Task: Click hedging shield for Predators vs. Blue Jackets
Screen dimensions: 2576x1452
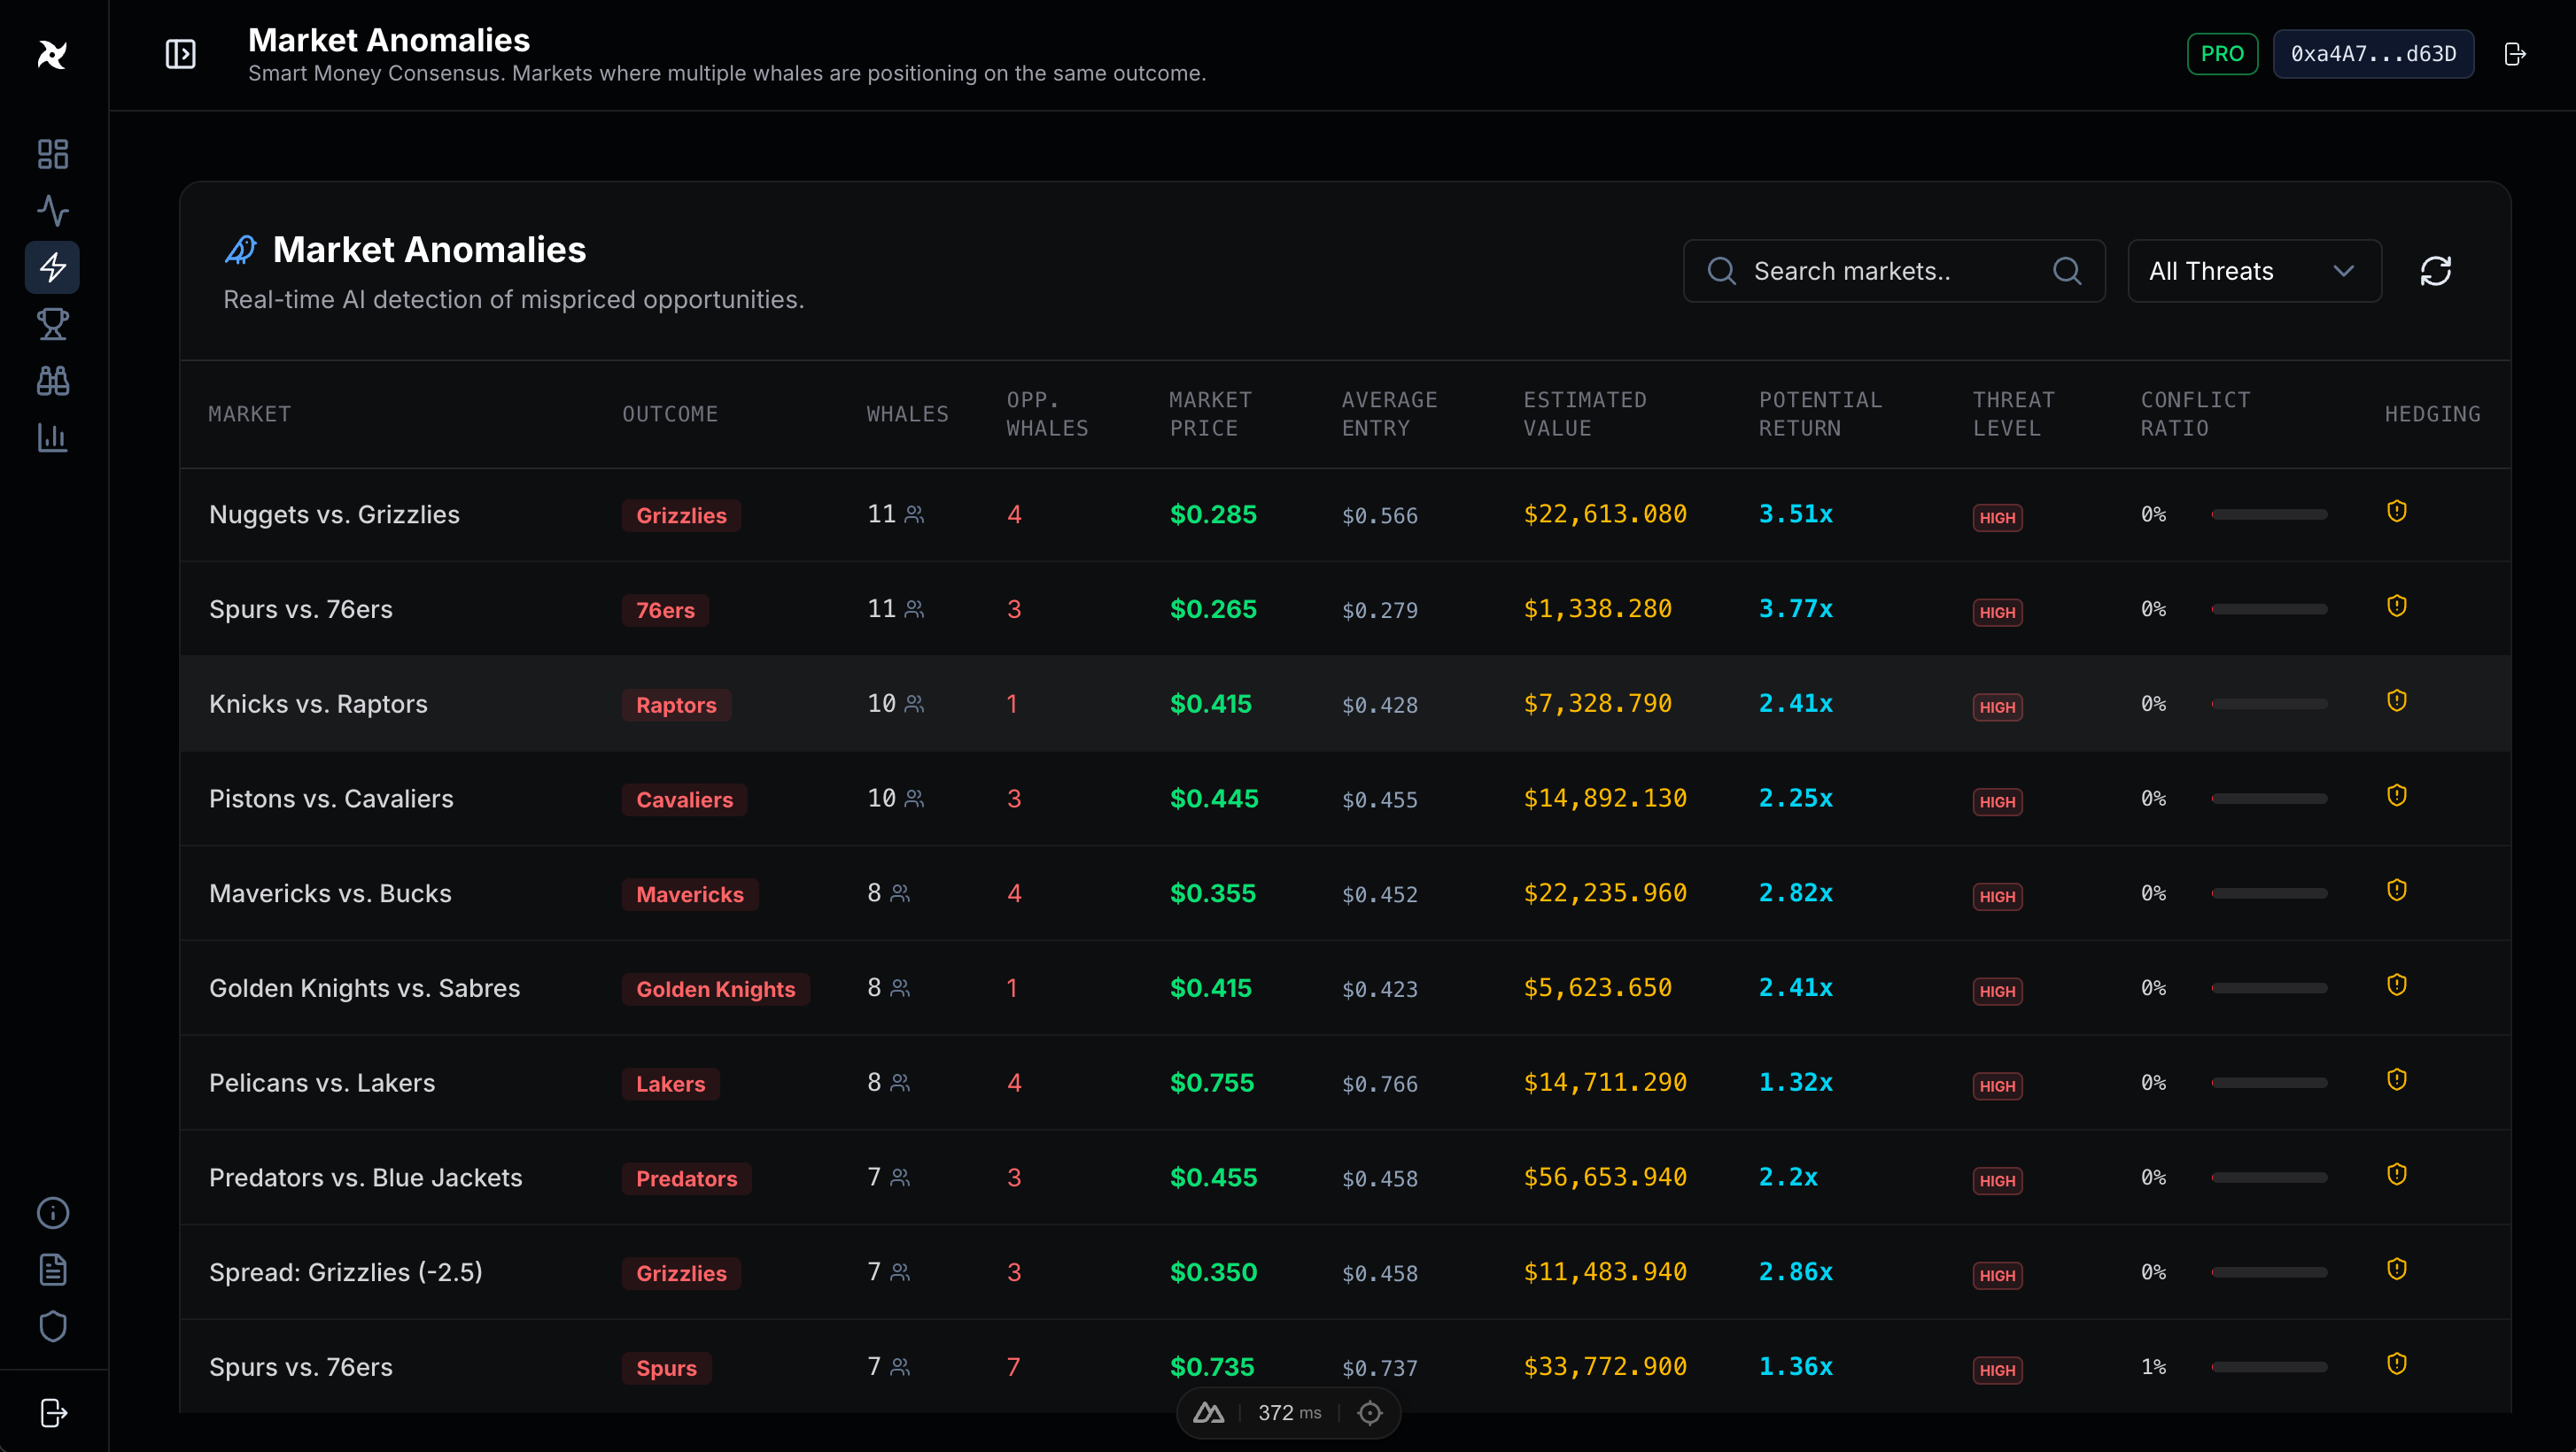Action: pos(2397,1174)
